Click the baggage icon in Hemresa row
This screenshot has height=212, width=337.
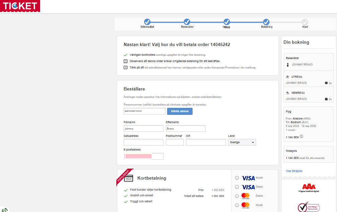tap(326, 99)
